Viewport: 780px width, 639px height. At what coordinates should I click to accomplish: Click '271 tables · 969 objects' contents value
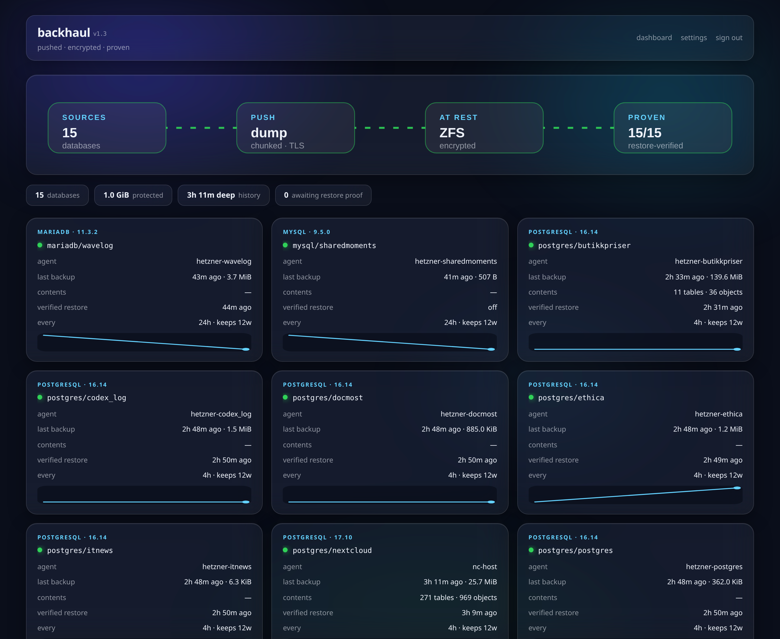tap(458, 598)
